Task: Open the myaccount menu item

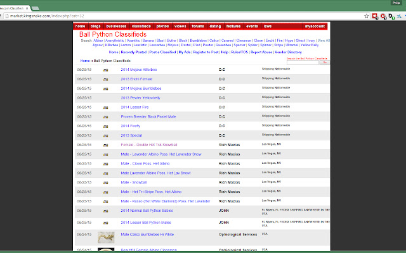Action: coord(314,27)
